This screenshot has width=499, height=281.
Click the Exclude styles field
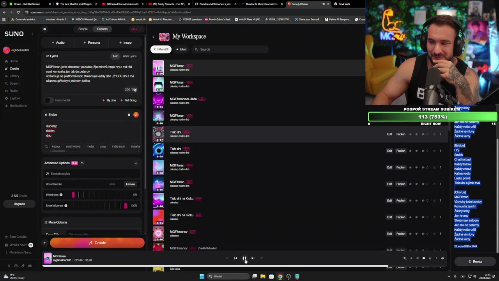click(x=91, y=174)
